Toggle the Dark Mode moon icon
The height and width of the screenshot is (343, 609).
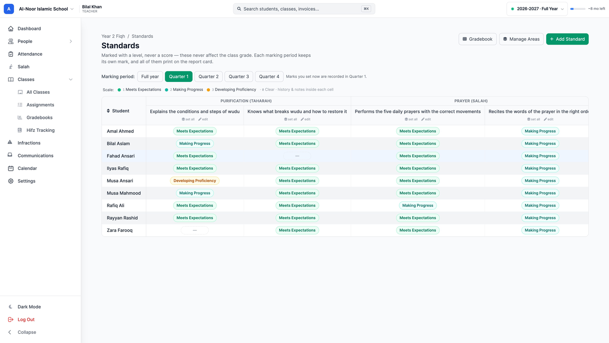pyautogui.click(x=11, y=307)
